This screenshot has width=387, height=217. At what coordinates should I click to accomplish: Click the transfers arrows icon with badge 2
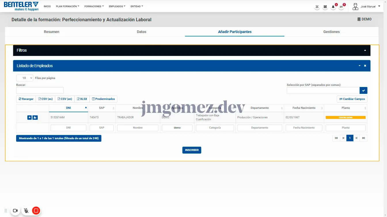(341, 7)
